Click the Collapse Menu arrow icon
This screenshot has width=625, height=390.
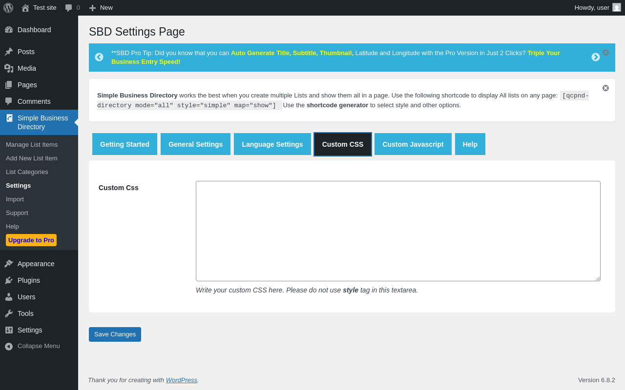coord(9,346)
